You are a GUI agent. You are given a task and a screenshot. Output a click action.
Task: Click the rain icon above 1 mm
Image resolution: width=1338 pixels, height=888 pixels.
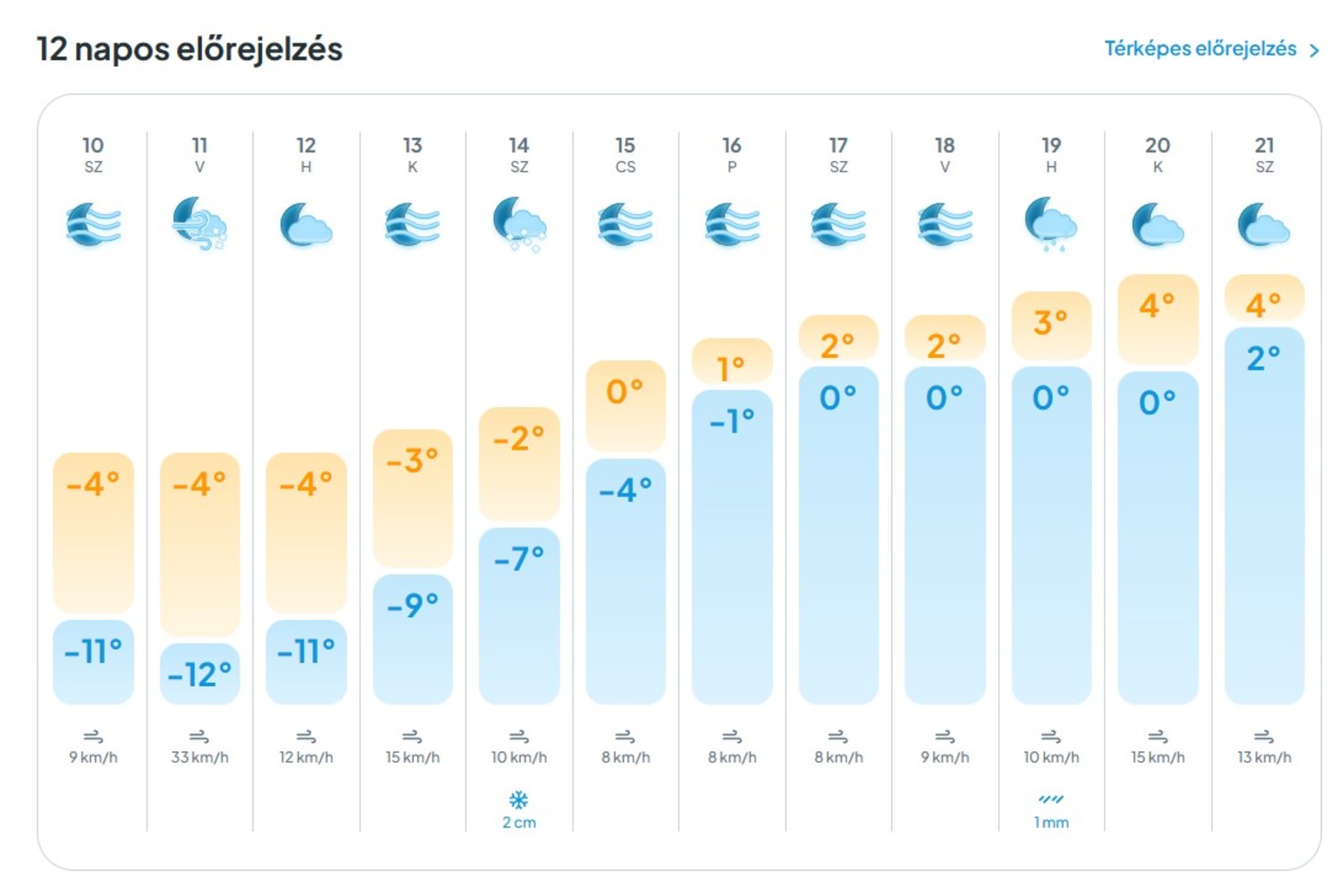(x=1051, y=800)
